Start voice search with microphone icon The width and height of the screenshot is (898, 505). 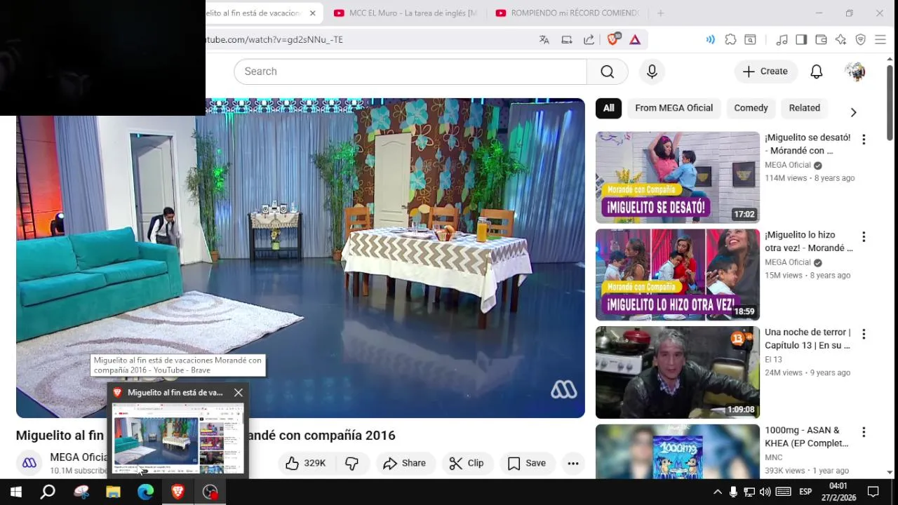coord(652,72)
